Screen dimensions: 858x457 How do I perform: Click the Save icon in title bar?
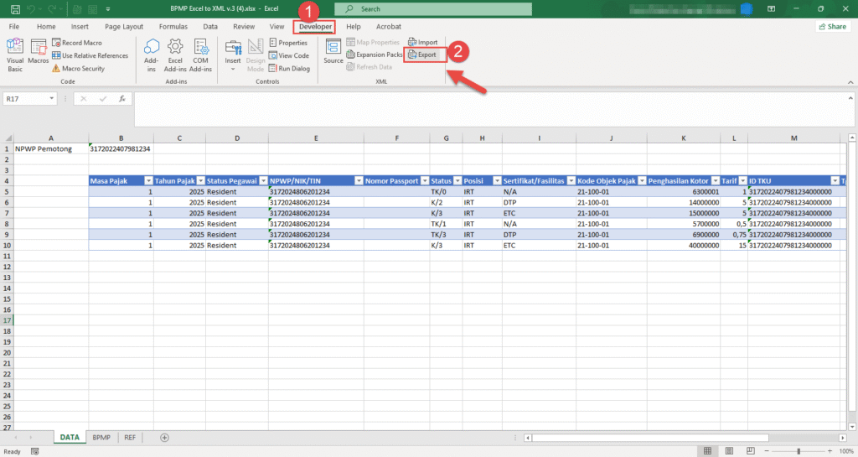pos(15,8)
